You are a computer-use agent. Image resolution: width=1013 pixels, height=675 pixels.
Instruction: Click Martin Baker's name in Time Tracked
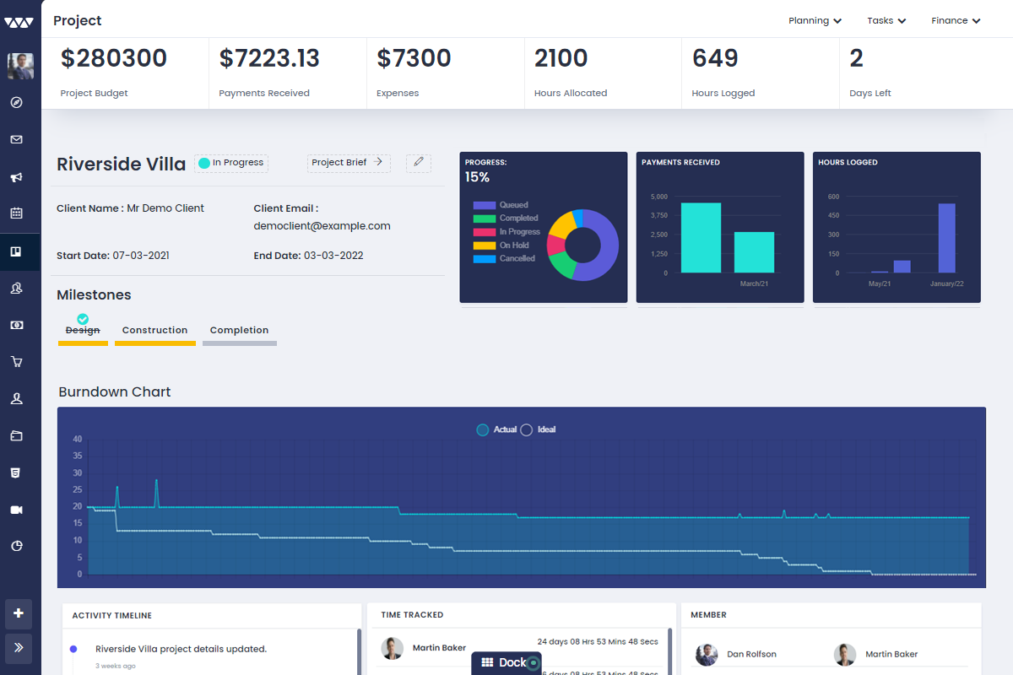pos(439,648)
